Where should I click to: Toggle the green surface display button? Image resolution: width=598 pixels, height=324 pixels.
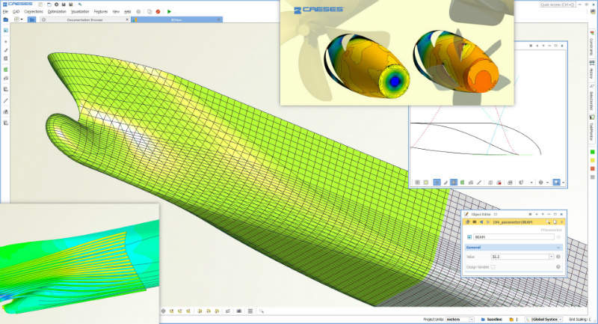(x=464, y=182)
